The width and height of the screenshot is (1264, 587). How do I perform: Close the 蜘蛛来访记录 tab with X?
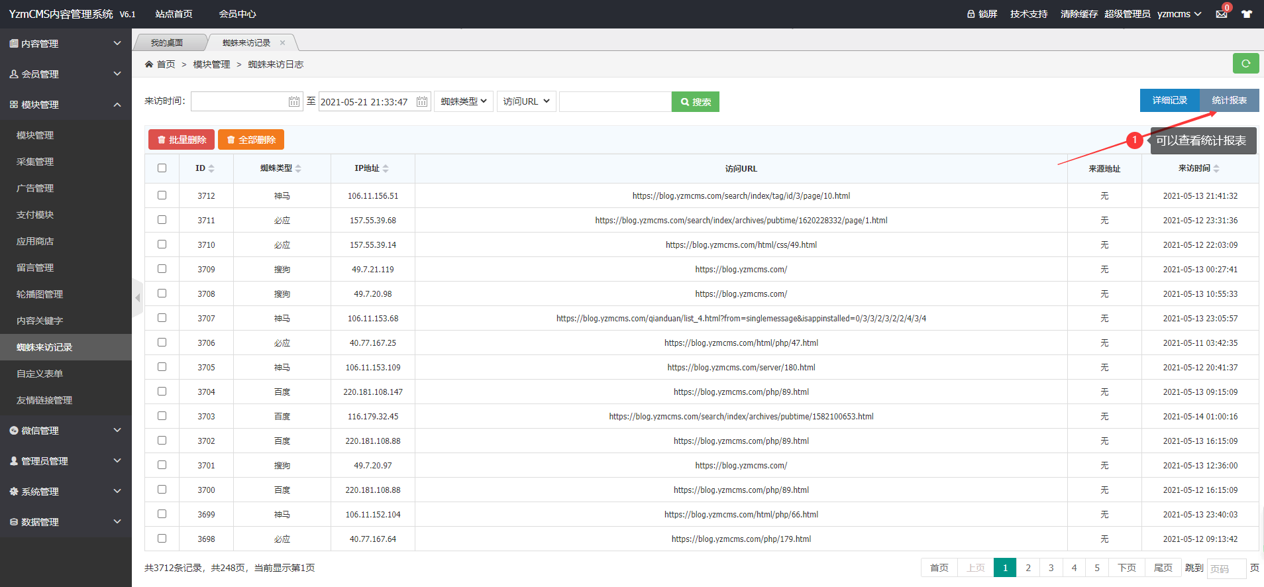click(282, 43)
